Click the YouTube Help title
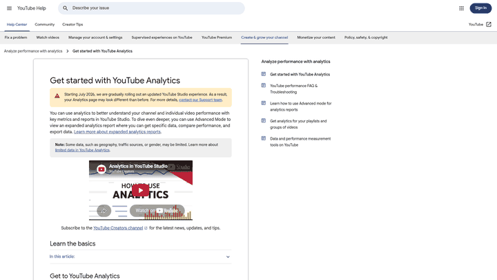The height and width of the screenshot is (280, 497). pyautogui.click(x=31, y=8)
